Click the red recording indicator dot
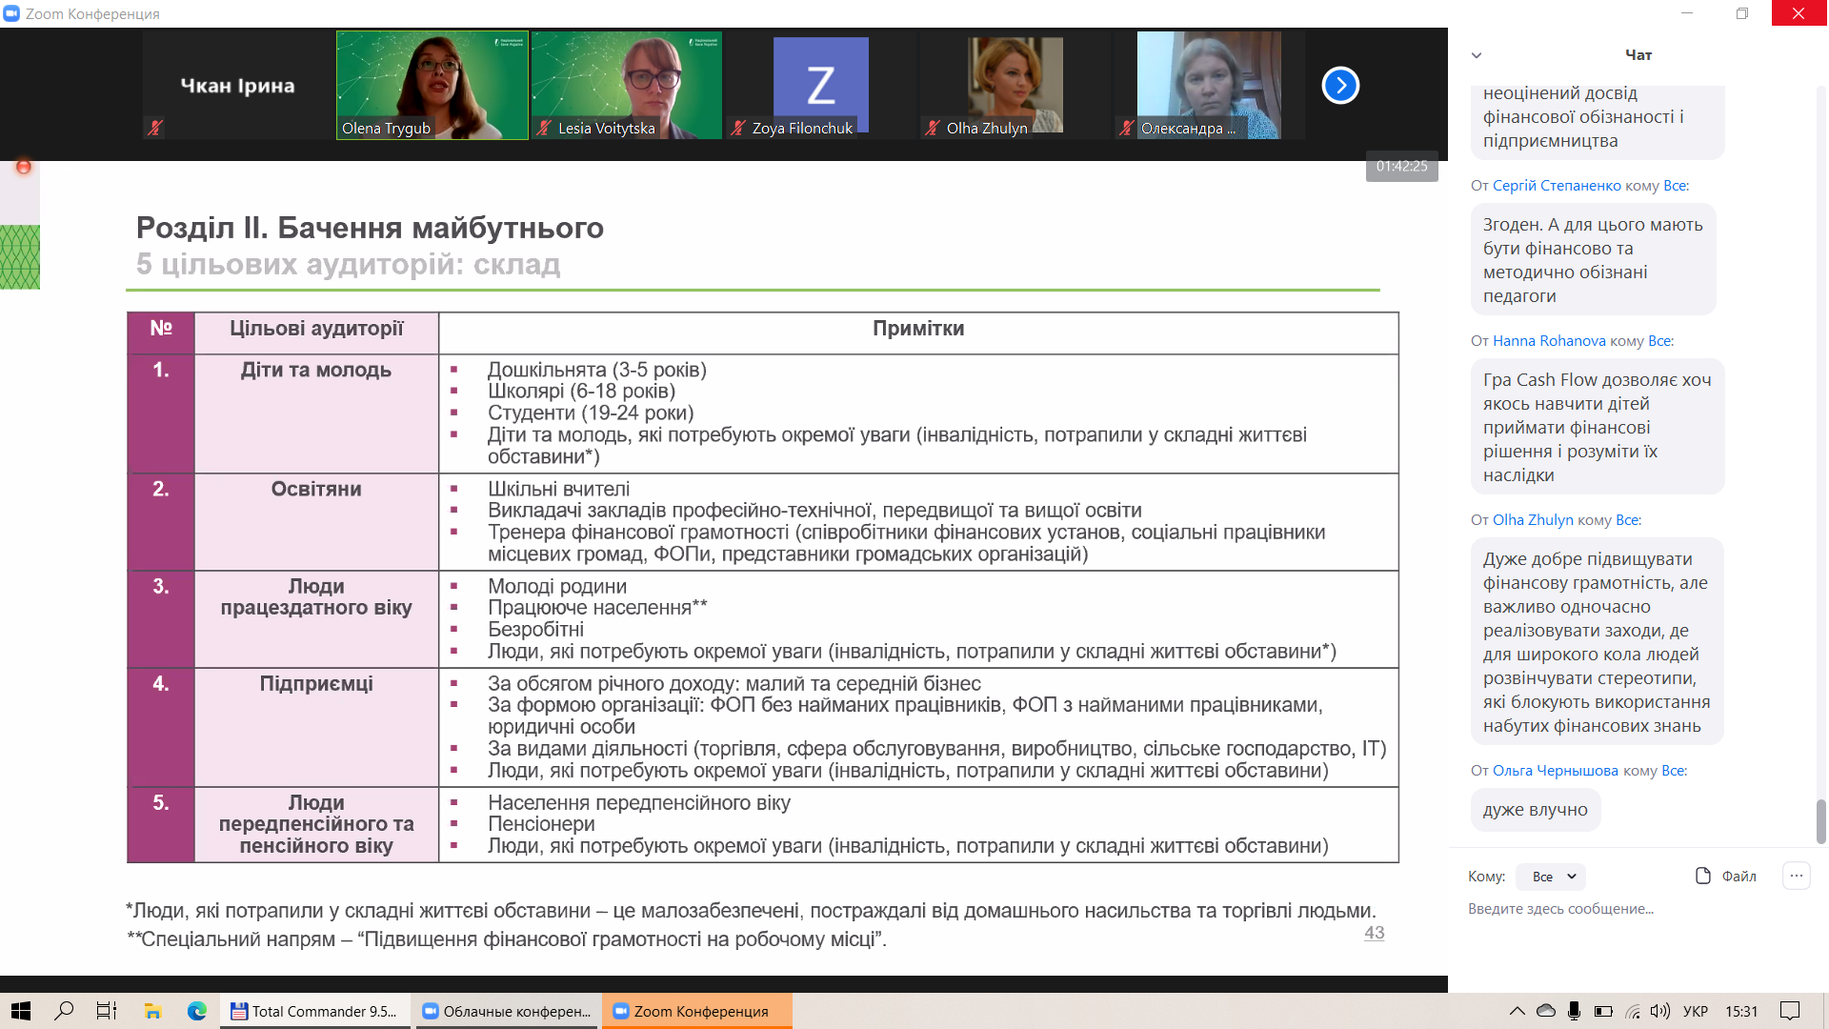Screen dimensions: 1829x1029 24,167
